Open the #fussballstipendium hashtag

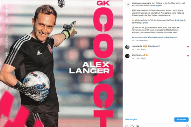click(x=157, y=37)
